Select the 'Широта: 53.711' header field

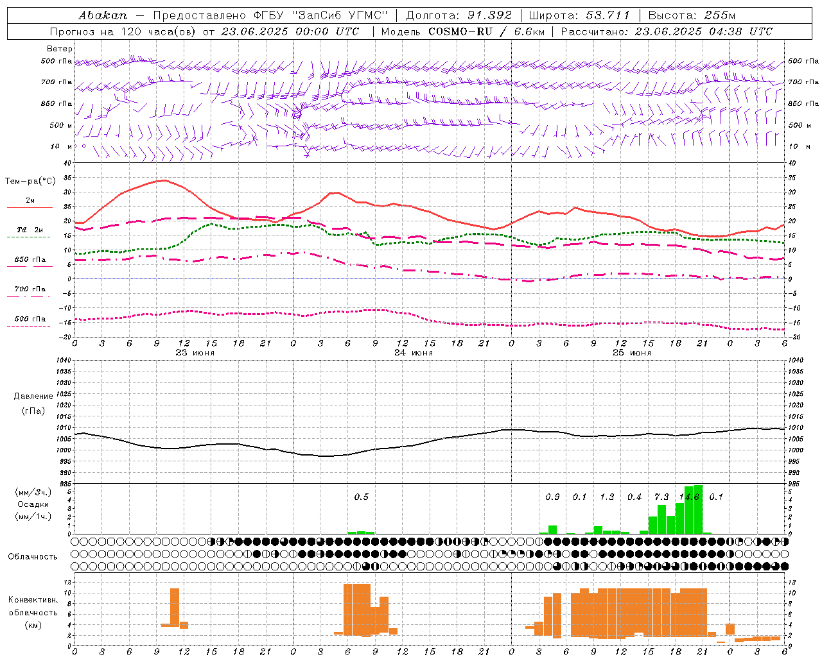580,15
